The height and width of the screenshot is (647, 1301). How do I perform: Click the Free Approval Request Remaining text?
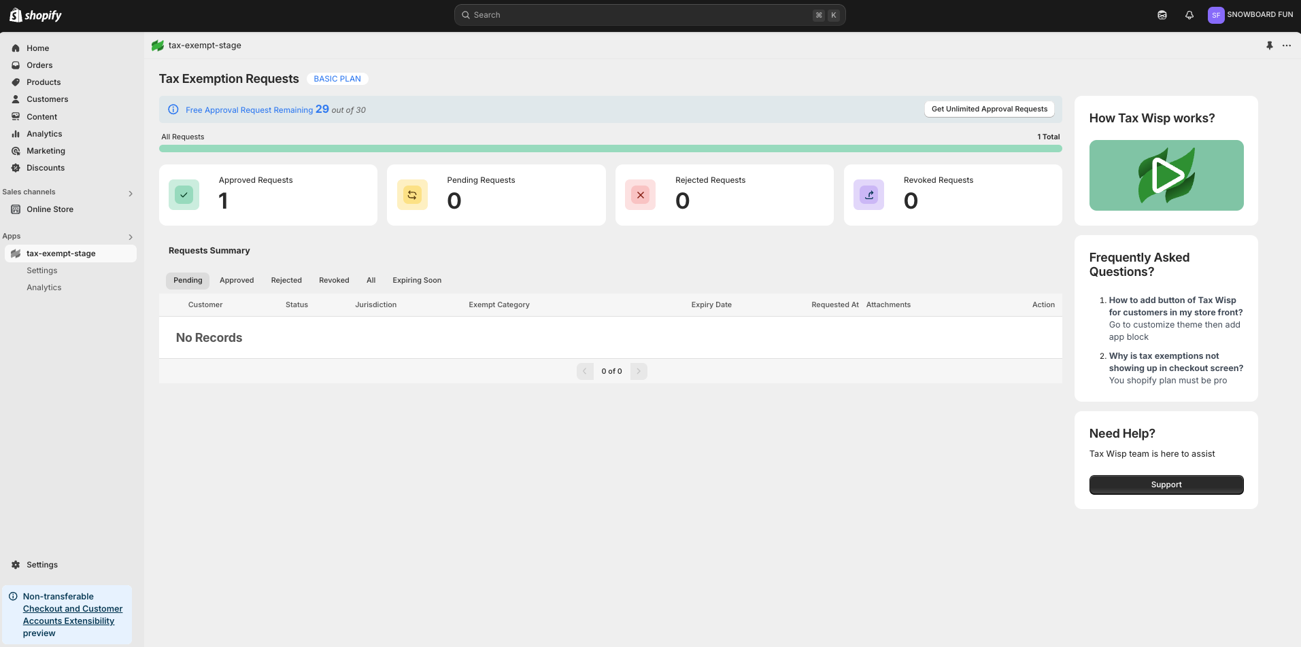point(249,110)
